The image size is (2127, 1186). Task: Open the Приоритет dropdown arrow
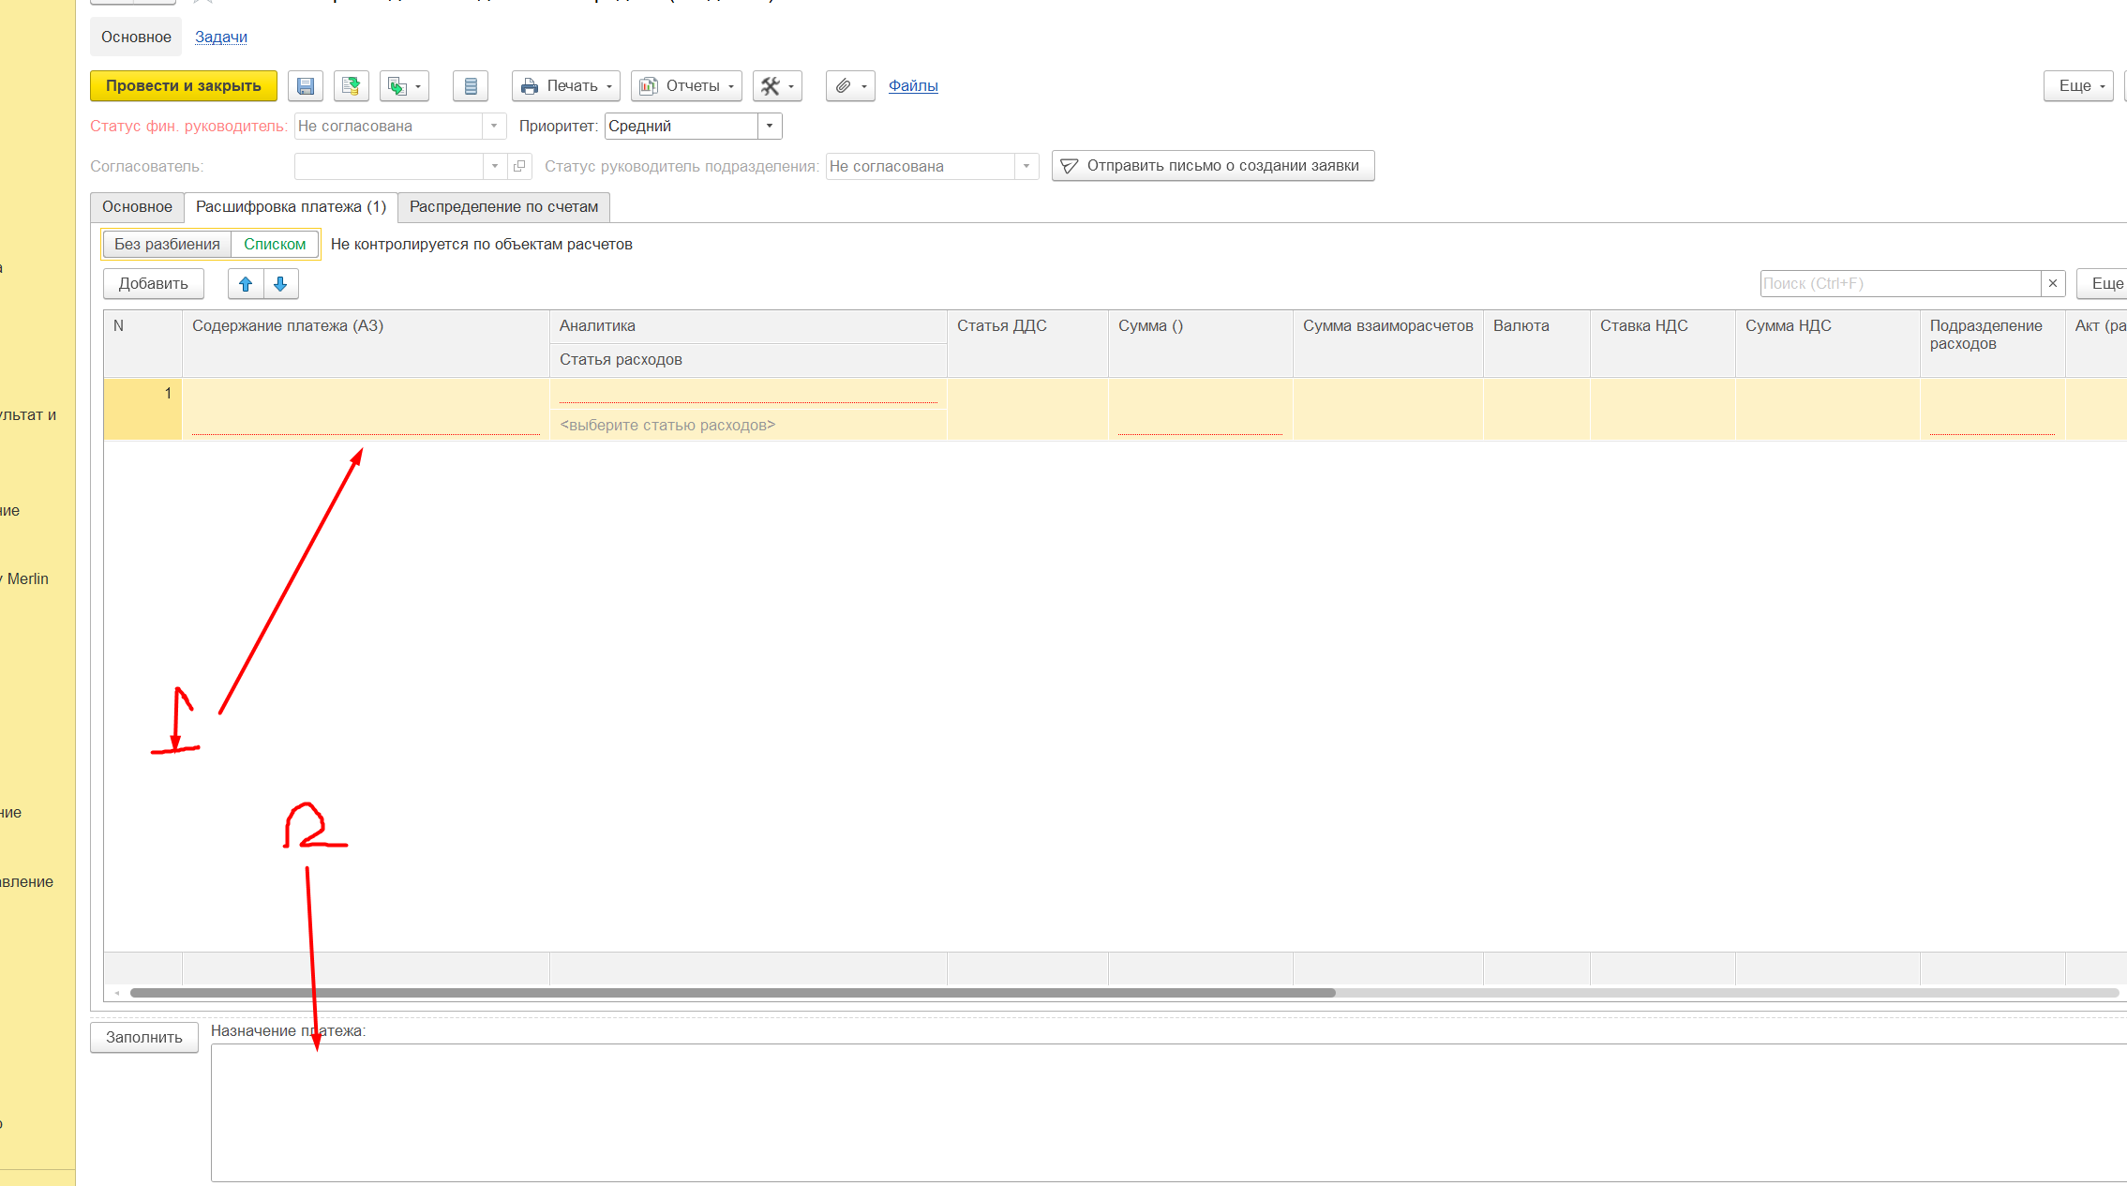tap(770, 126)
